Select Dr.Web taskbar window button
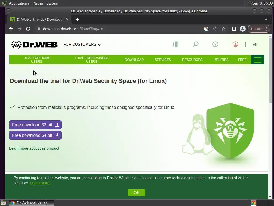This screenshot has width=274, height=206. click(x=32, y=203)
